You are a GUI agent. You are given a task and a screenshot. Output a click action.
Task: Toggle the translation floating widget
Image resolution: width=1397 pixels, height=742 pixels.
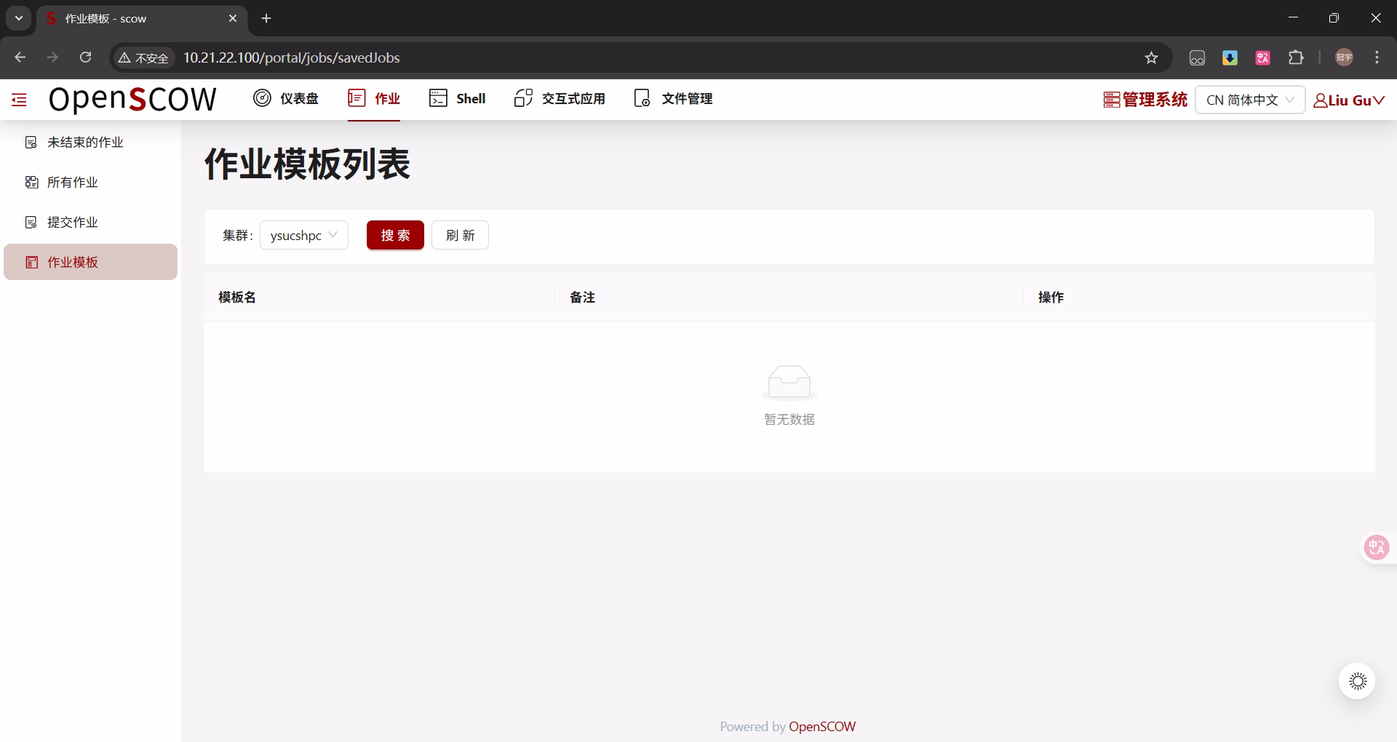coord(1376,547)
